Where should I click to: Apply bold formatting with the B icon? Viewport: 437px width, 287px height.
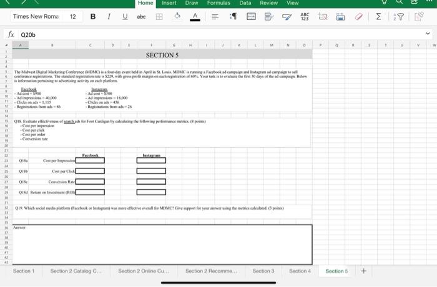93,17
